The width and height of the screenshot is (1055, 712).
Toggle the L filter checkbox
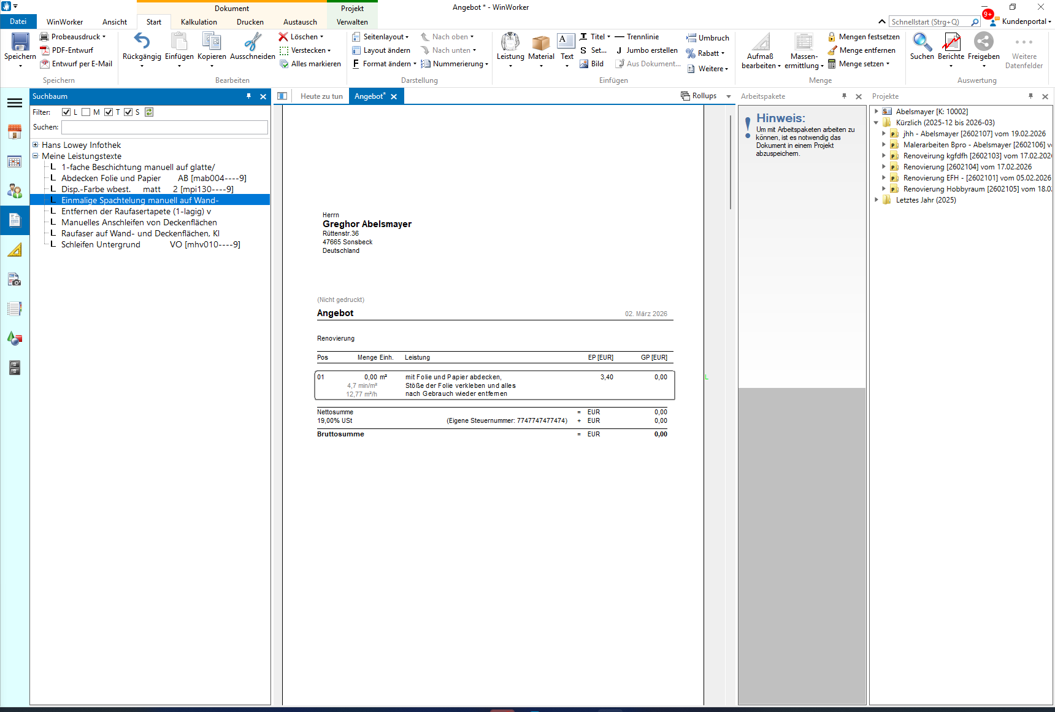coord(66,112)
